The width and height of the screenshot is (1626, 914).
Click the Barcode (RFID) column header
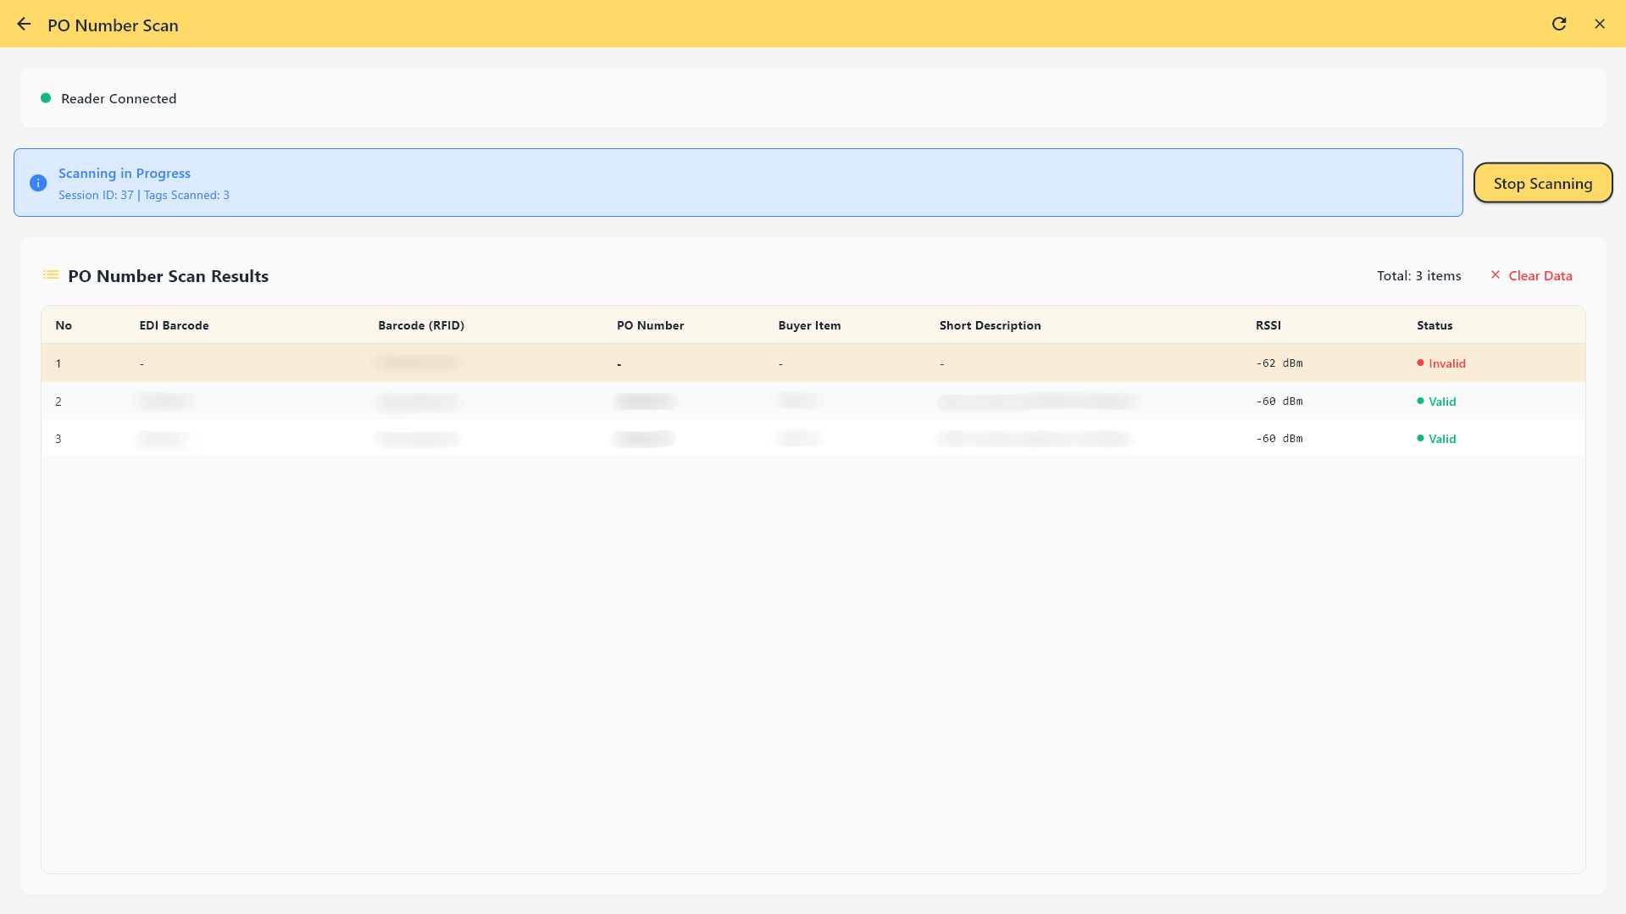[x=421, y=325]
